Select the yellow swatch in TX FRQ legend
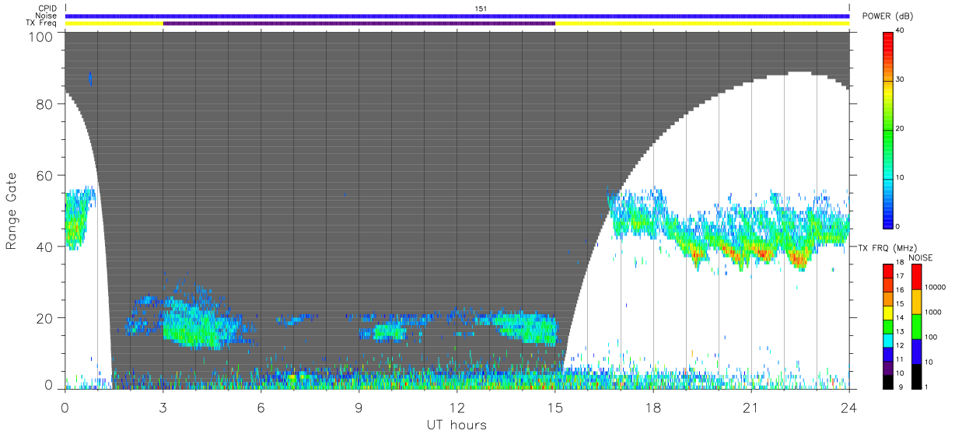Image resolution: width=955 pixels, height=441 pixels. tap(888, 313)
